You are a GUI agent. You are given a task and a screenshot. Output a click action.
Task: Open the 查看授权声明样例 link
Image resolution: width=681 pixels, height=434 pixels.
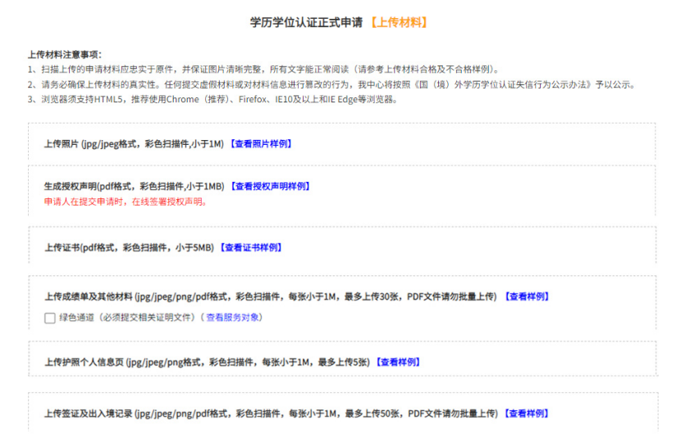pos(269,187)
